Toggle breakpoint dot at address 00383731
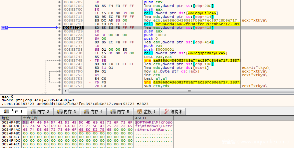Image resolution: width=294 pixels, height=148 pixels. [60, 42]
